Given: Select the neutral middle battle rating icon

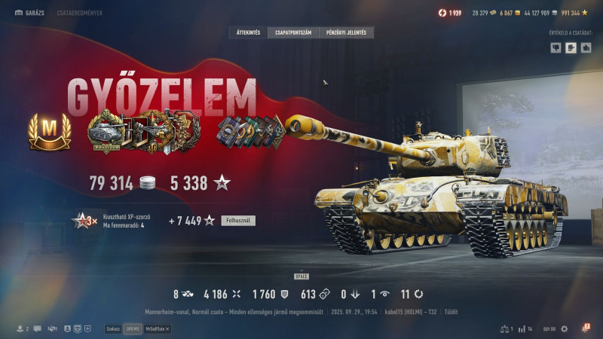Looking at the screenshot, I should click(571, 47).
